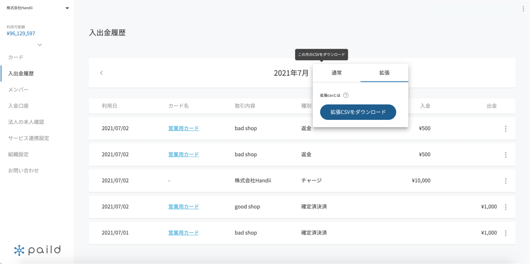This screenshot has width=530, height=264.
Task: Click the ¥96,129,597 available balance
Action: [x=21, y=33]
